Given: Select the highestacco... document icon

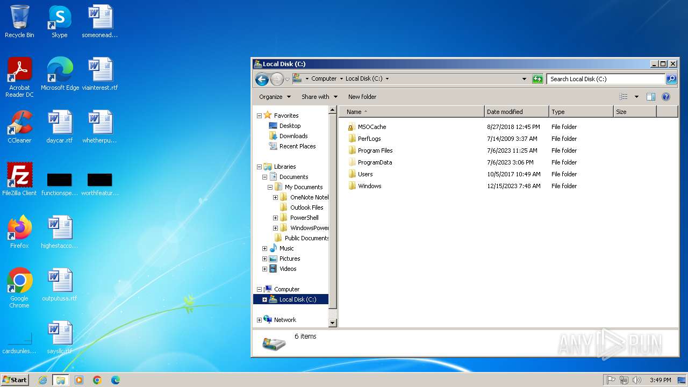Looking at the screenshot, I should (60, 232).
